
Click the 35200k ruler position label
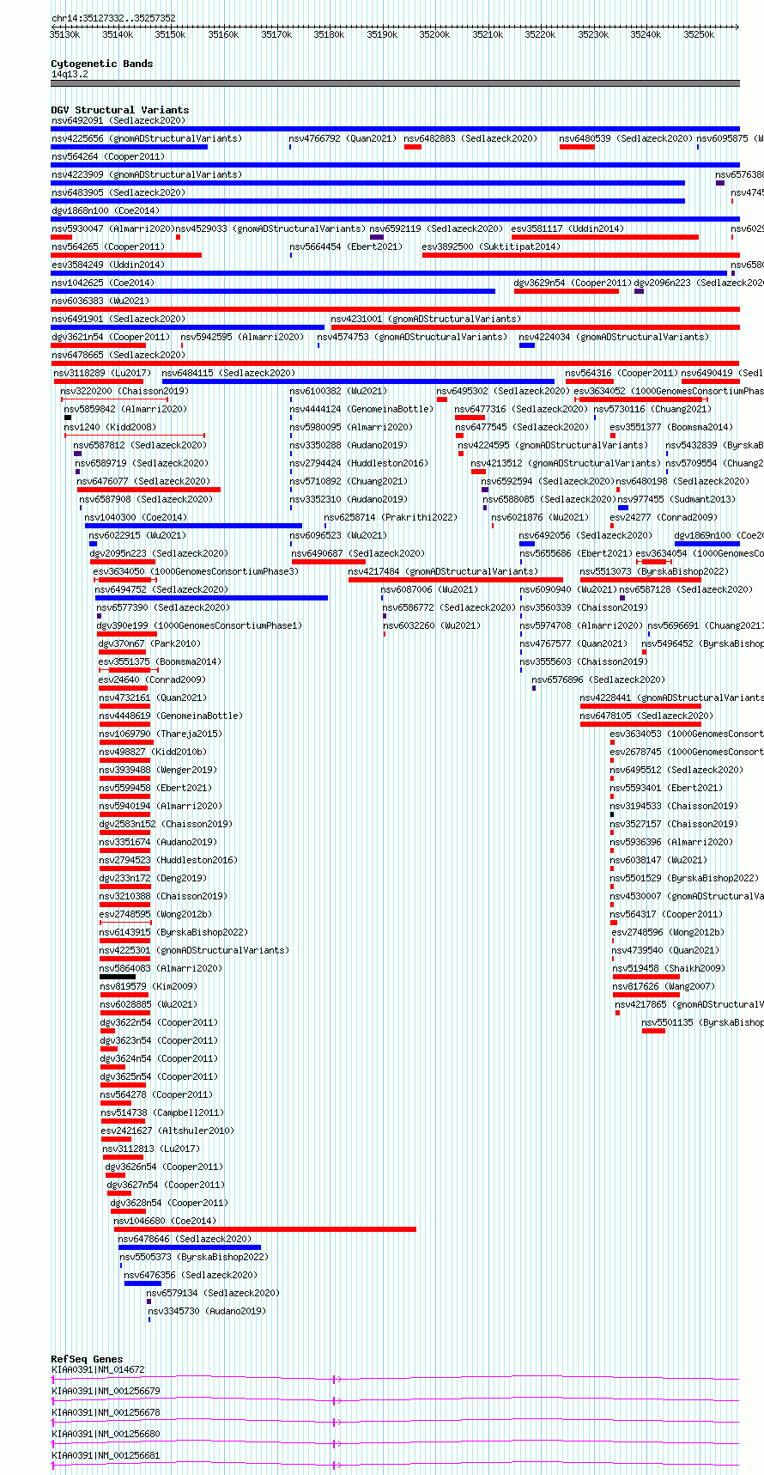[434, 34]
